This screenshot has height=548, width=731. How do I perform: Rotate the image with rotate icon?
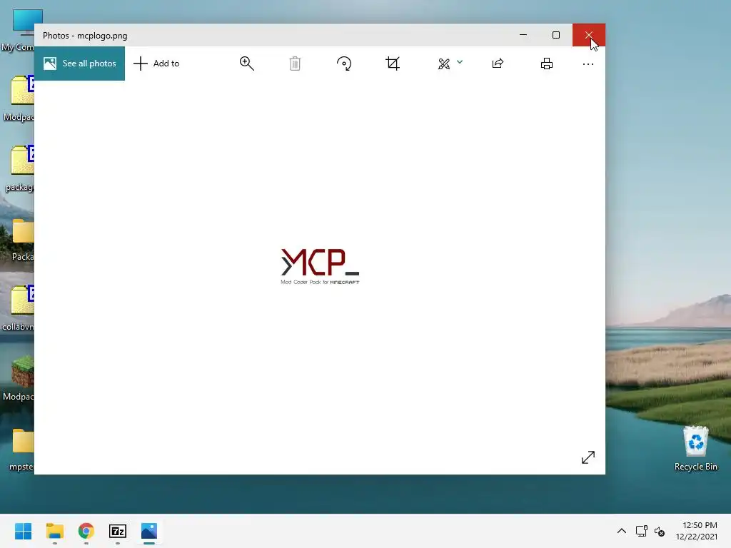pos(344,64)
